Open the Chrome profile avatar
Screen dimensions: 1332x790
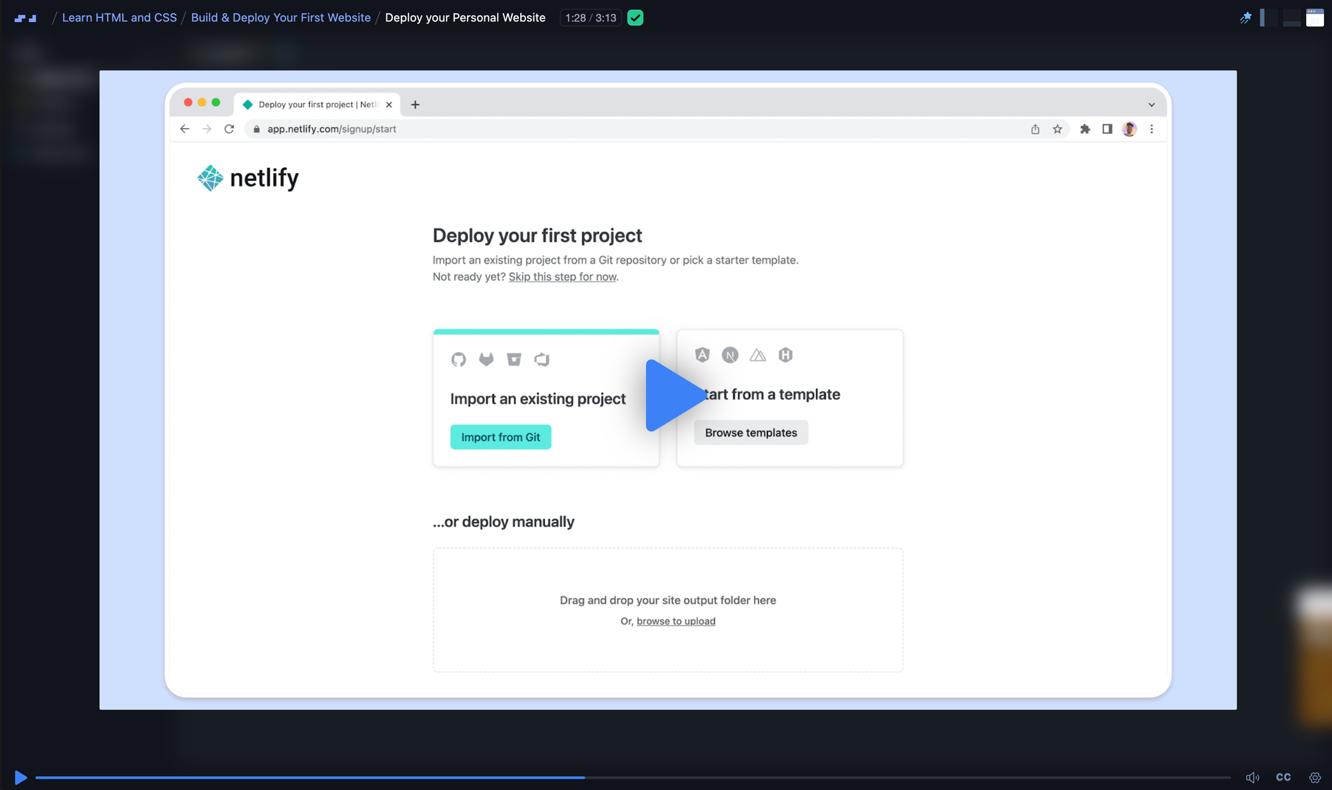[x=1129, y=129]
